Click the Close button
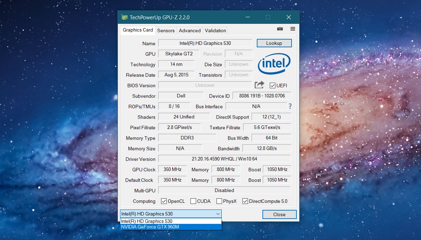Image resolution: width=421 pixels, height=240 pixels. coord(280,214)
